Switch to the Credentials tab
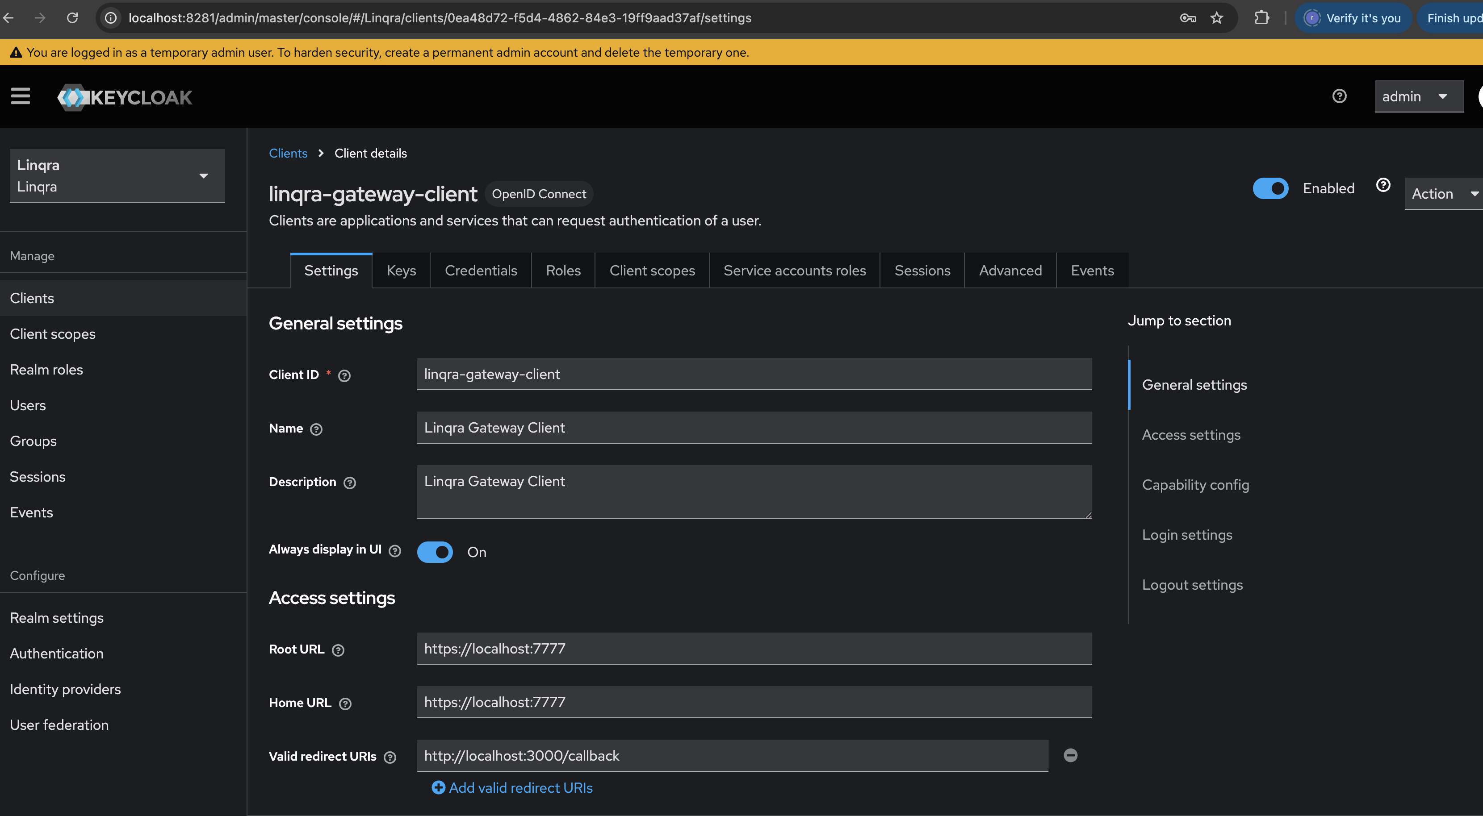 (481, 270)
